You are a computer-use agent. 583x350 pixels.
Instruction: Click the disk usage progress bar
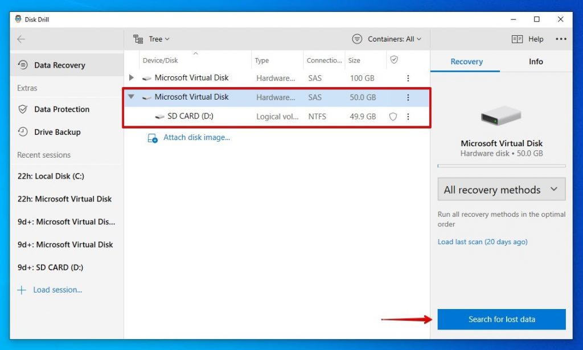tap(501, 166)
